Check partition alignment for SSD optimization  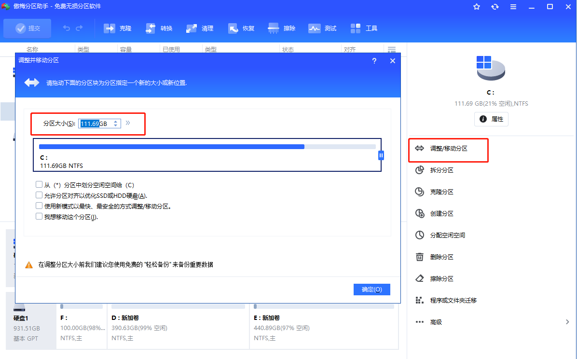tap(39, 195)
